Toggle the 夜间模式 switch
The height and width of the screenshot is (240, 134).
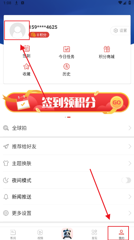tap(126, 180)
